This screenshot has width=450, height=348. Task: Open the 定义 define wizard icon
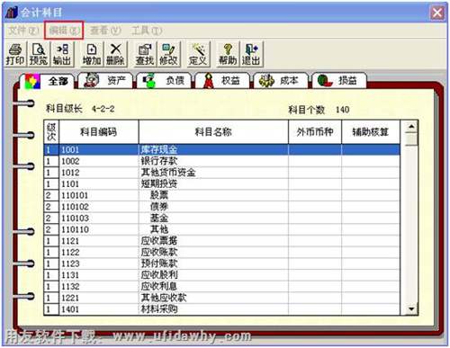tap(198, 54)
